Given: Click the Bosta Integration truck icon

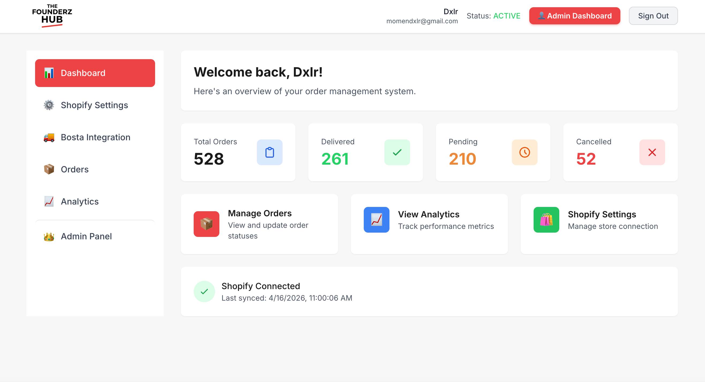Looking at the screenshot, I should (49, 137).
